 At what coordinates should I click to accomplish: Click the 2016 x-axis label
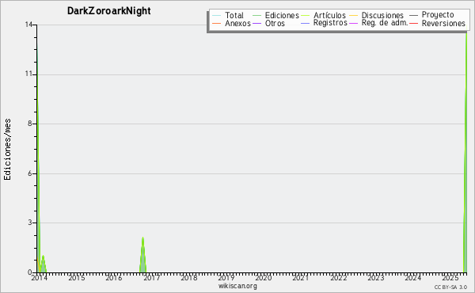pos(114,277)
